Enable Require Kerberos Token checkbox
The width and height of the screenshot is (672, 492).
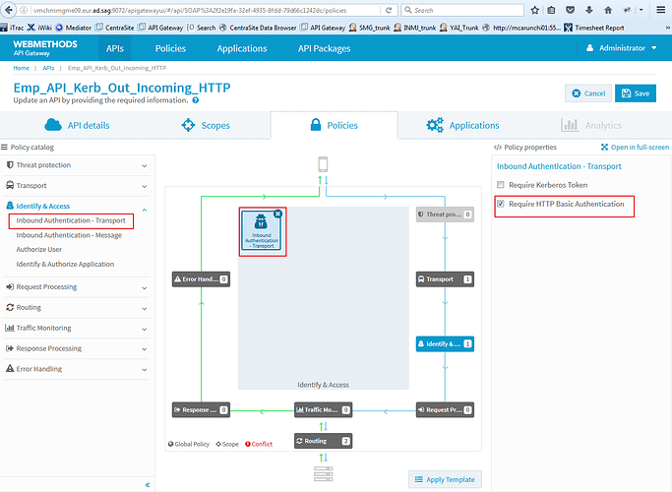(500, 185)
